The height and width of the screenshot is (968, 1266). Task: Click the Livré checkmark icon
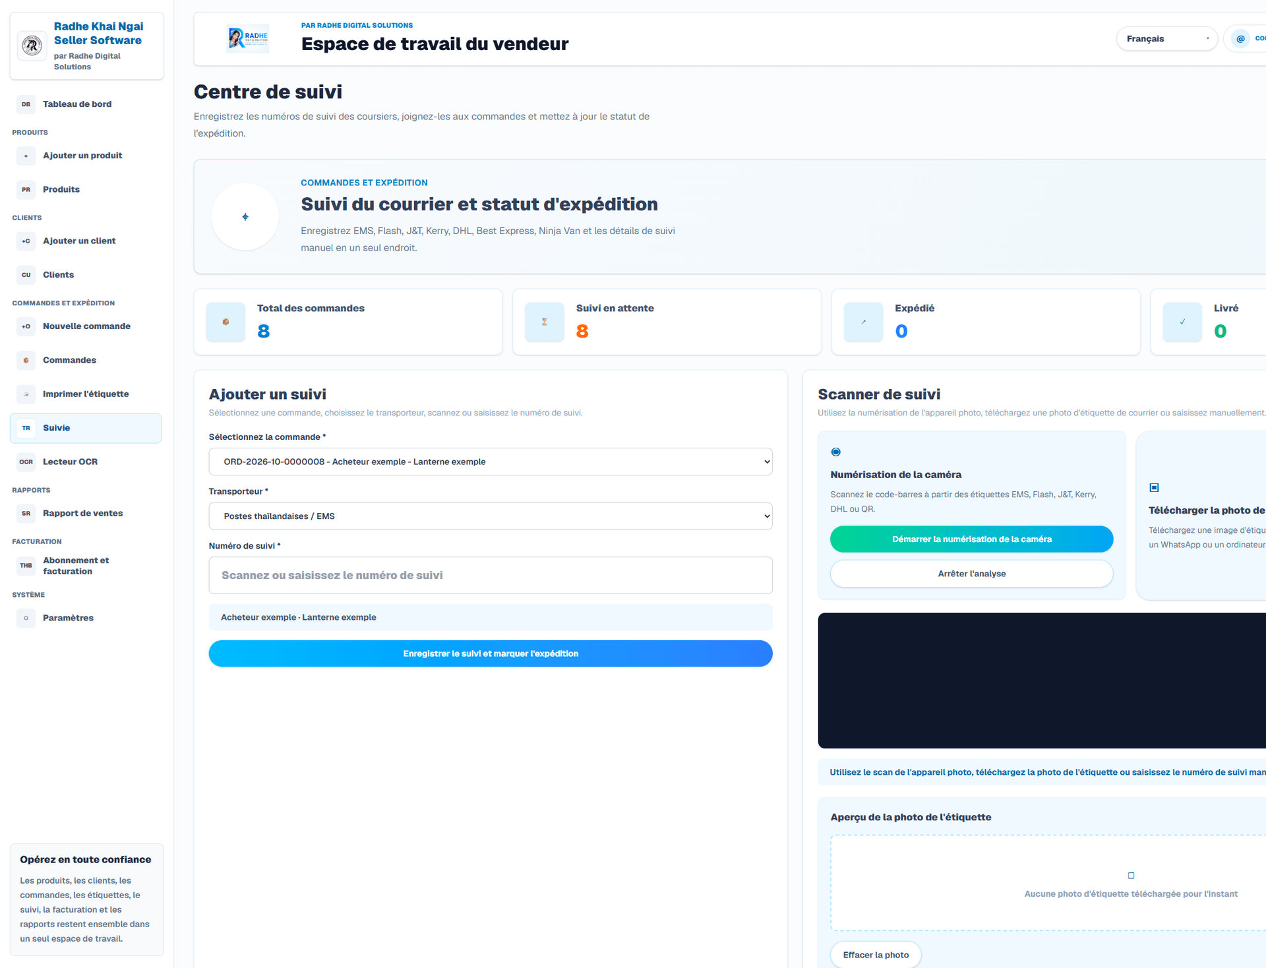tap(1182, 322)
